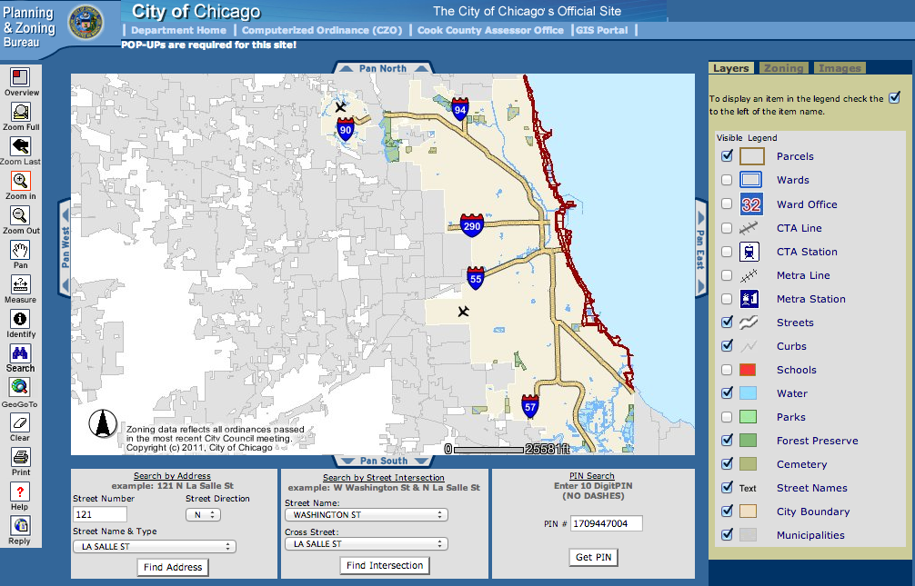Click the CTA Station legend icon
Image resolution: width=915 pixels, height=586 pixels.
coord(749,252)
